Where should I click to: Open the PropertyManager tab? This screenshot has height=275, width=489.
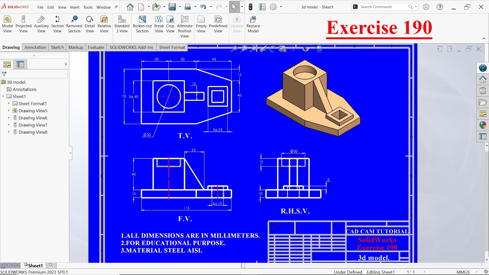tap(20, 65)
